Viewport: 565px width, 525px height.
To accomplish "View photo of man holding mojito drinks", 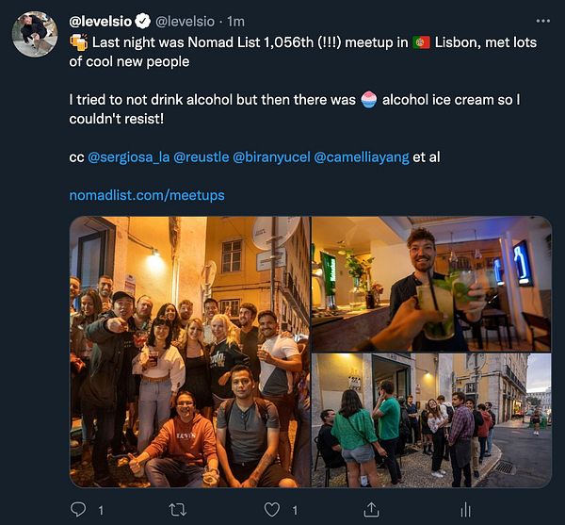I will pos(431,284).
